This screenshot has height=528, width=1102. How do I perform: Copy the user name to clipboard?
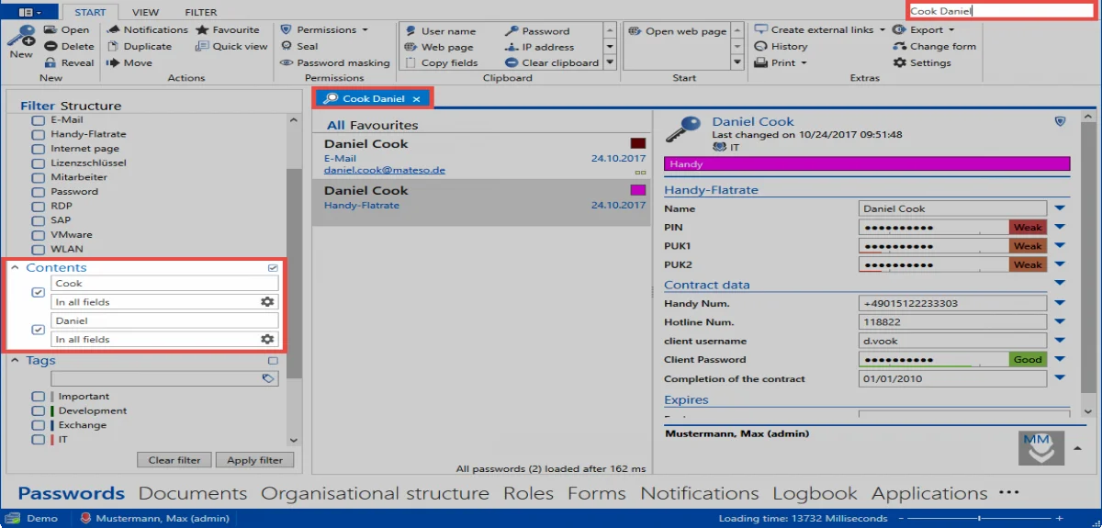[x=440, y=31]
